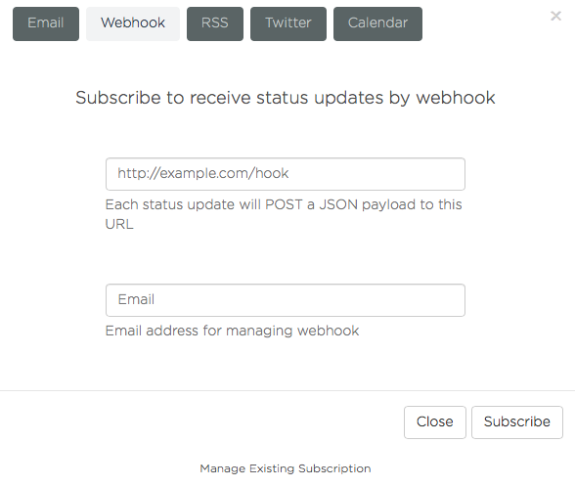Cancel the dialog using Close
The height and width of the screenshot is (487, 575).
click(x=435, y=422)
